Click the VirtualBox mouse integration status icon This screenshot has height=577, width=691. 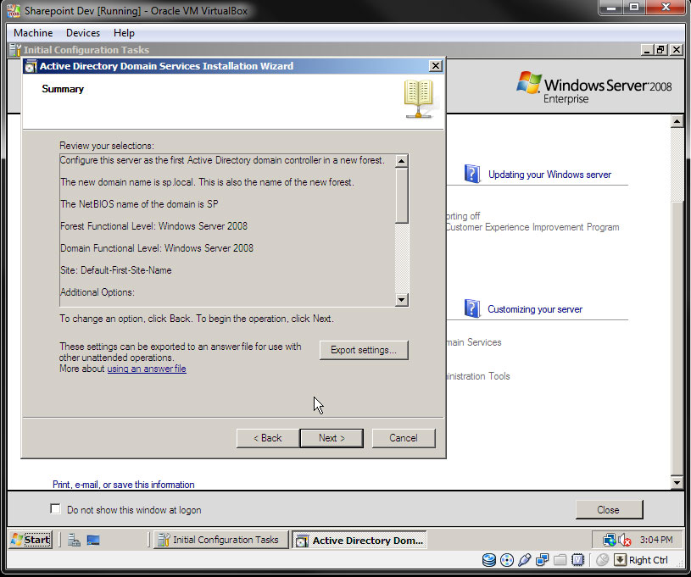coord(602,560)
